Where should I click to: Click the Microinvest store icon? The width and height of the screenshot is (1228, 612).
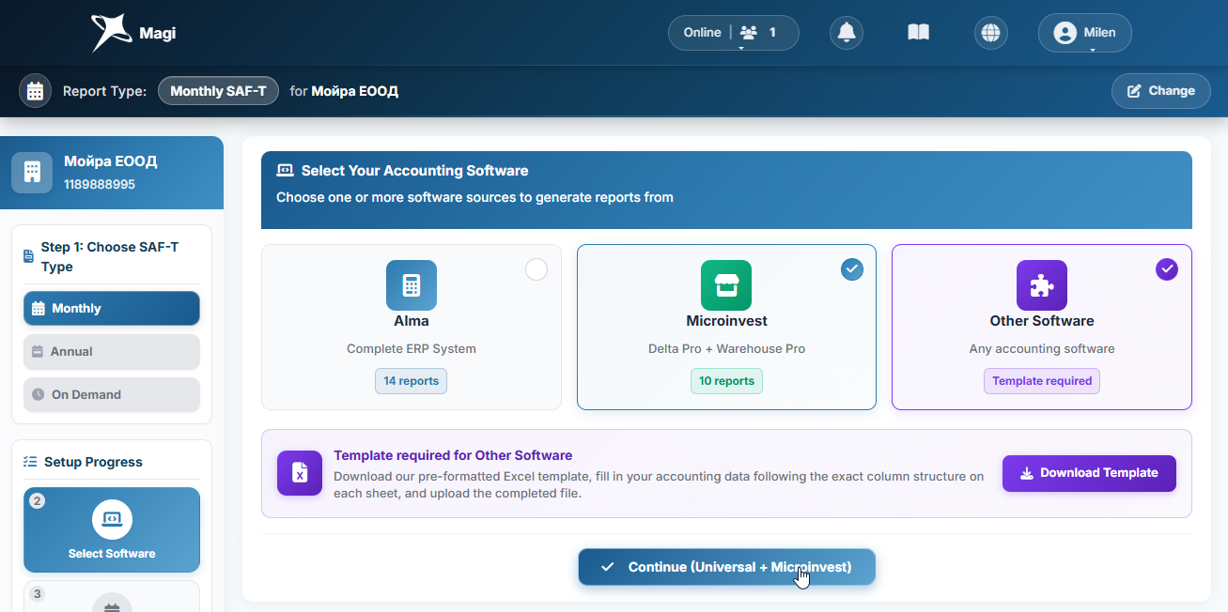pyautogui.click(x=726, y=285)
